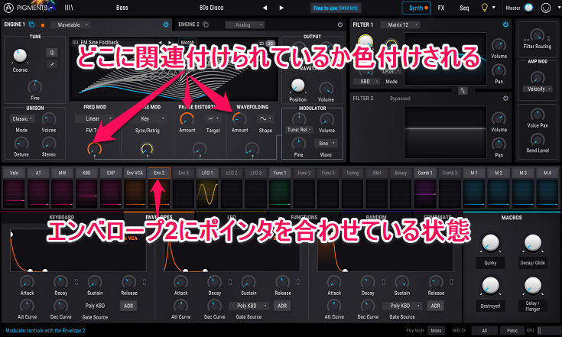
Task: Toggle the first envelope ADR button
Action: (x=128, y=306)
